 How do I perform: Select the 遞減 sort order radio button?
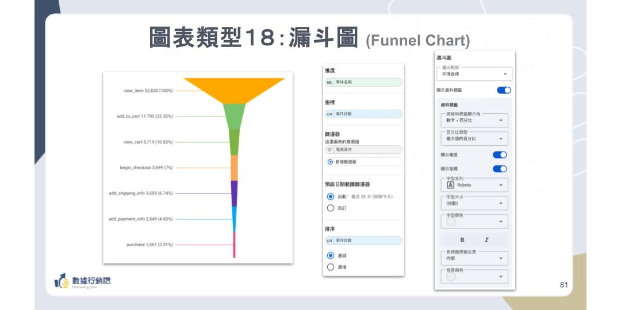pyautogui.click(x=331, y=255)
